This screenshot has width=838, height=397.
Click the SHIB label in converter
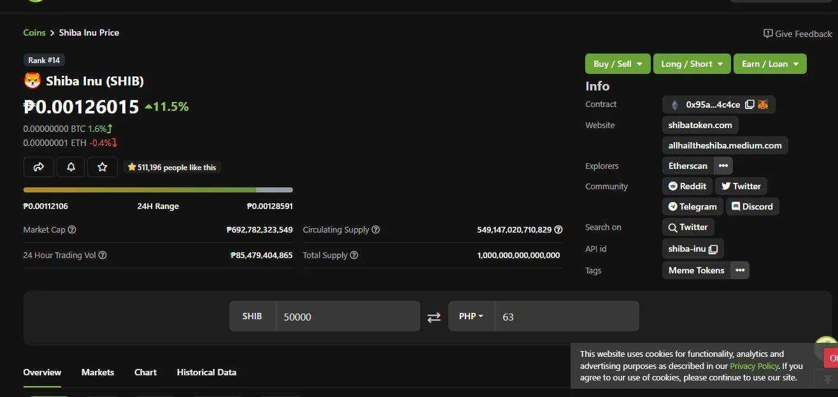coord(252,316)
